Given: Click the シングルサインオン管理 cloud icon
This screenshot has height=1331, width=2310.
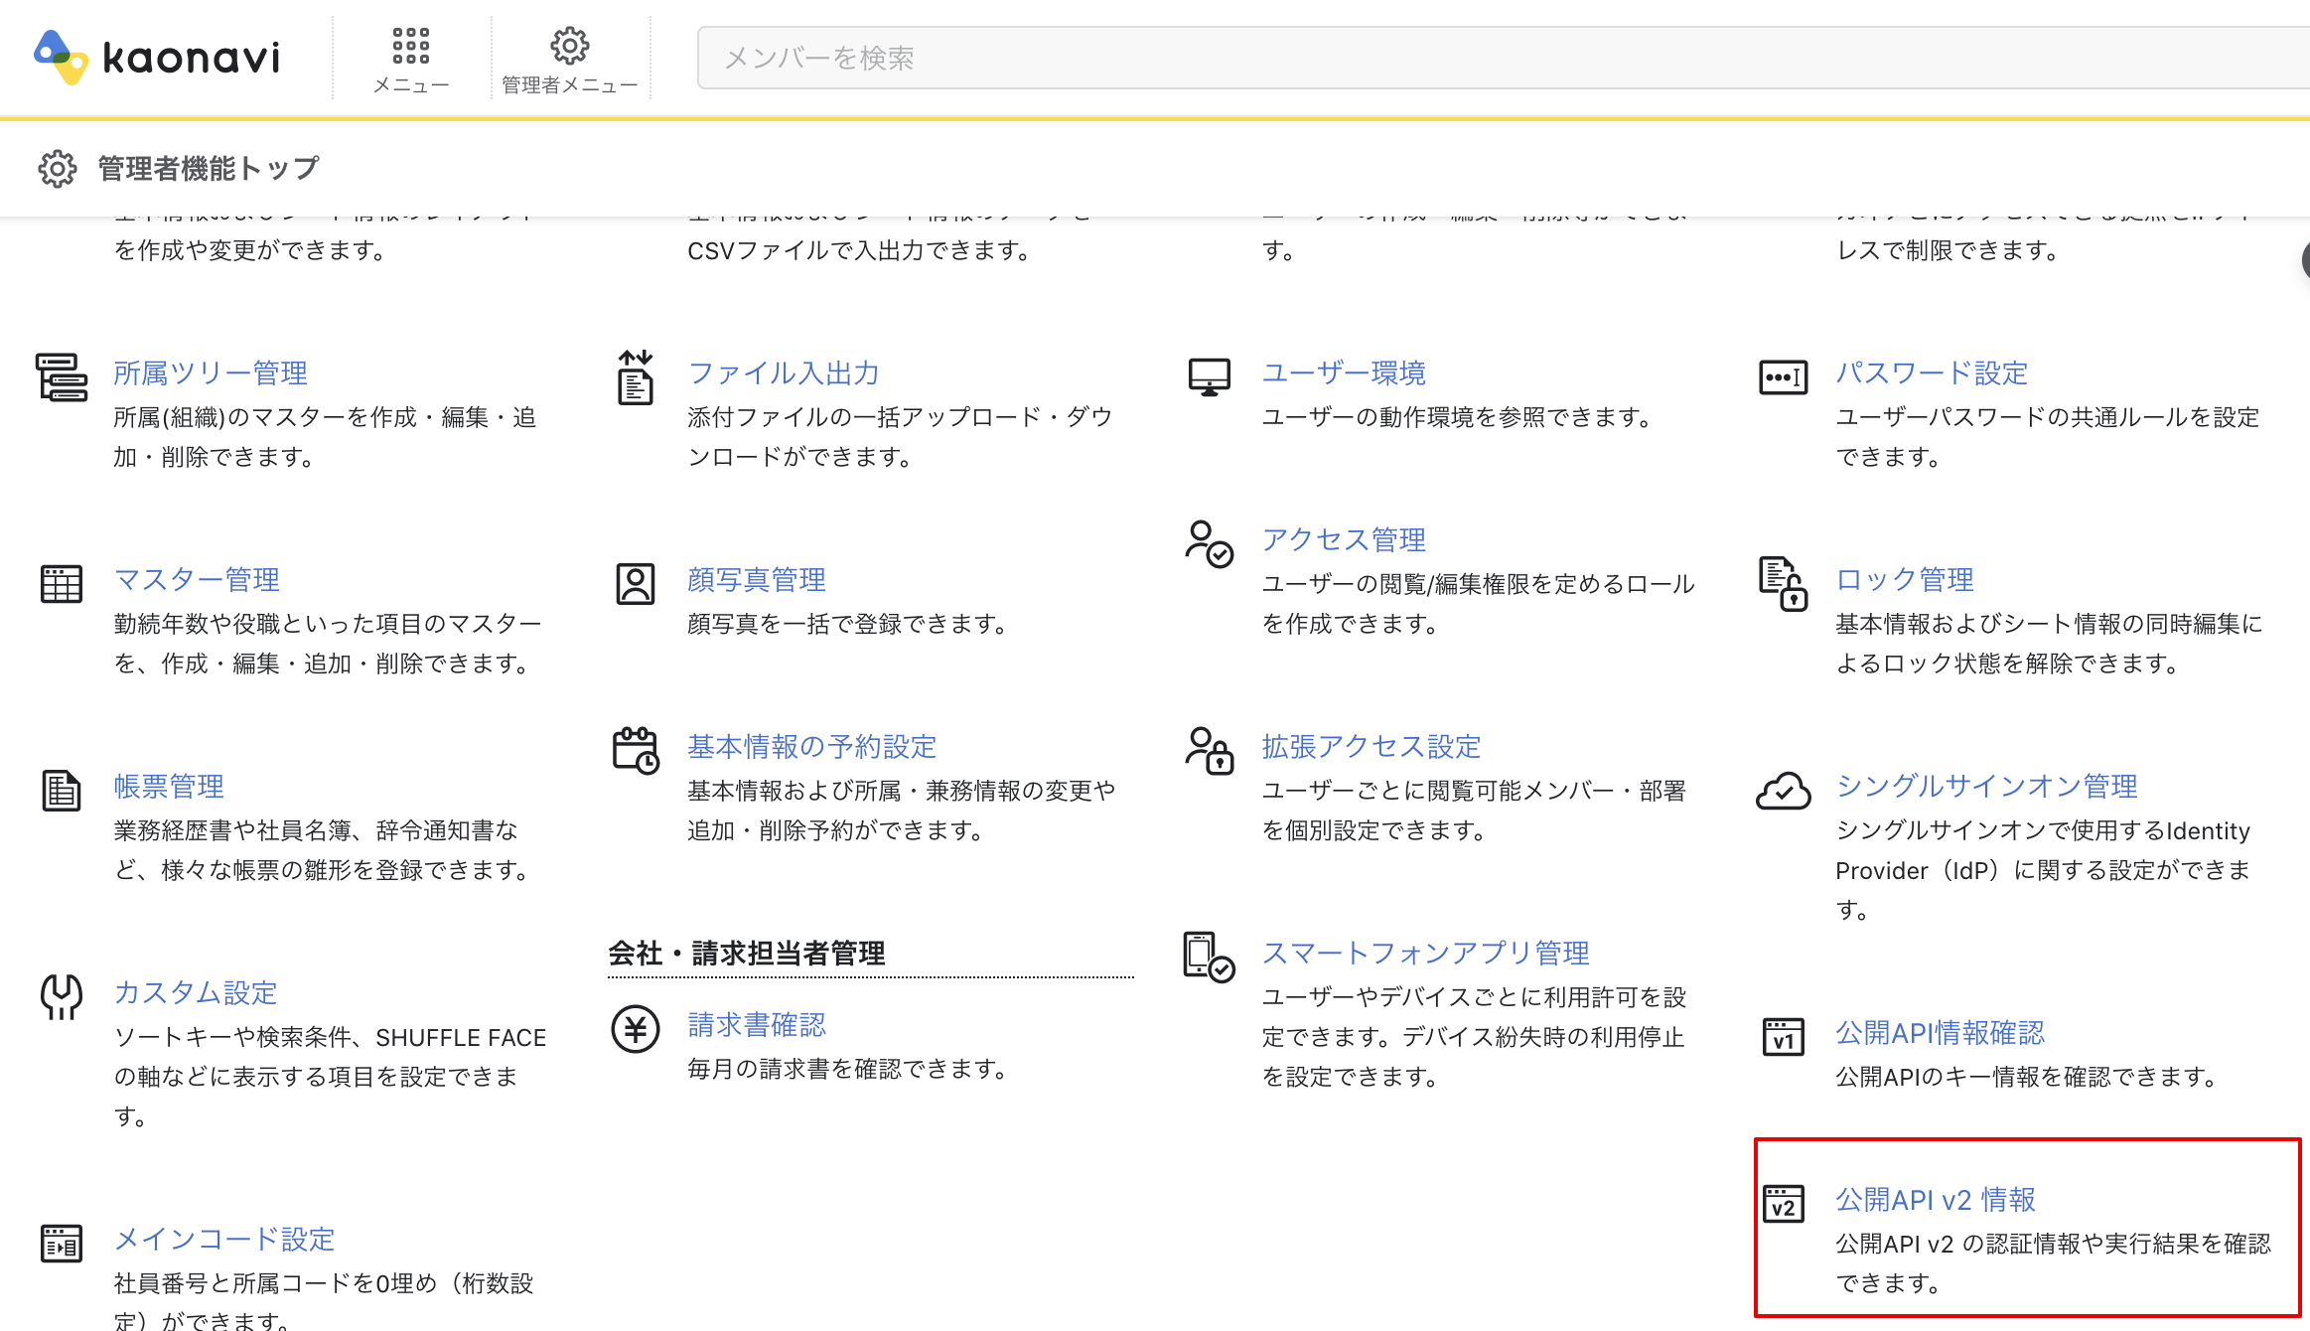Looking at the screenshot, I should (x=1783, y=792).
